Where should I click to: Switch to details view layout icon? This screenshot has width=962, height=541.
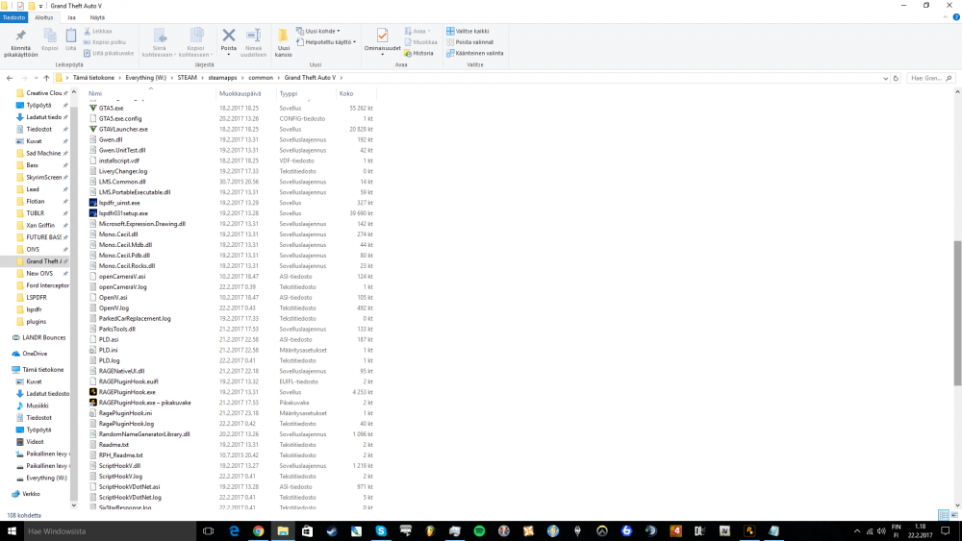(944, 515)
